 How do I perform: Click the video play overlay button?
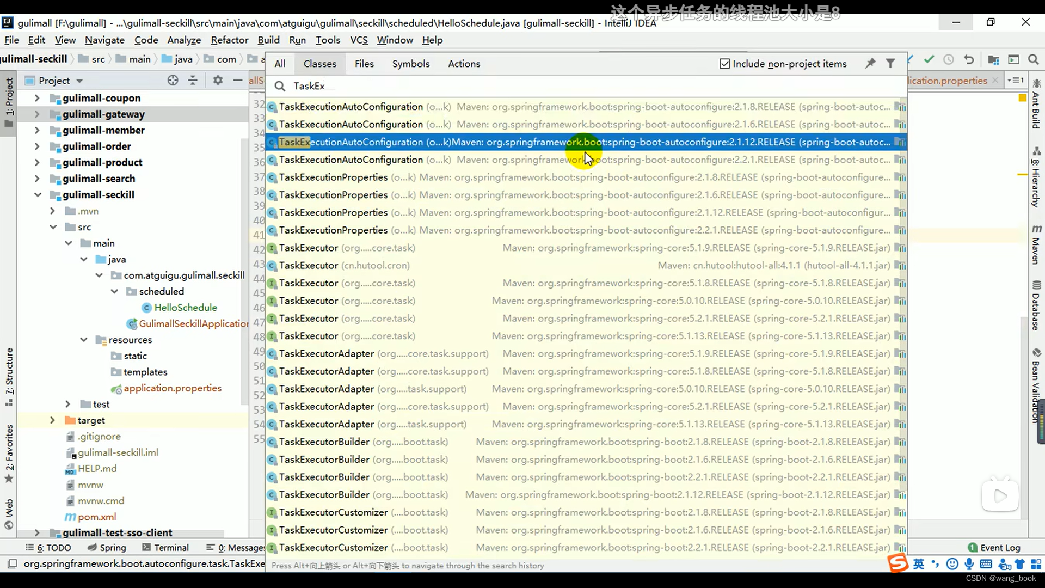pos(1000,495)
